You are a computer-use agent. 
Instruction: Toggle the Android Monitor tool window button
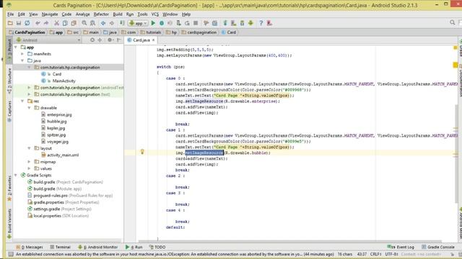(x=97, y=247)
